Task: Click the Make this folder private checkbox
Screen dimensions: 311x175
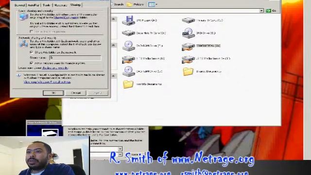Action: pyautogui.click(x=31, y=31)
